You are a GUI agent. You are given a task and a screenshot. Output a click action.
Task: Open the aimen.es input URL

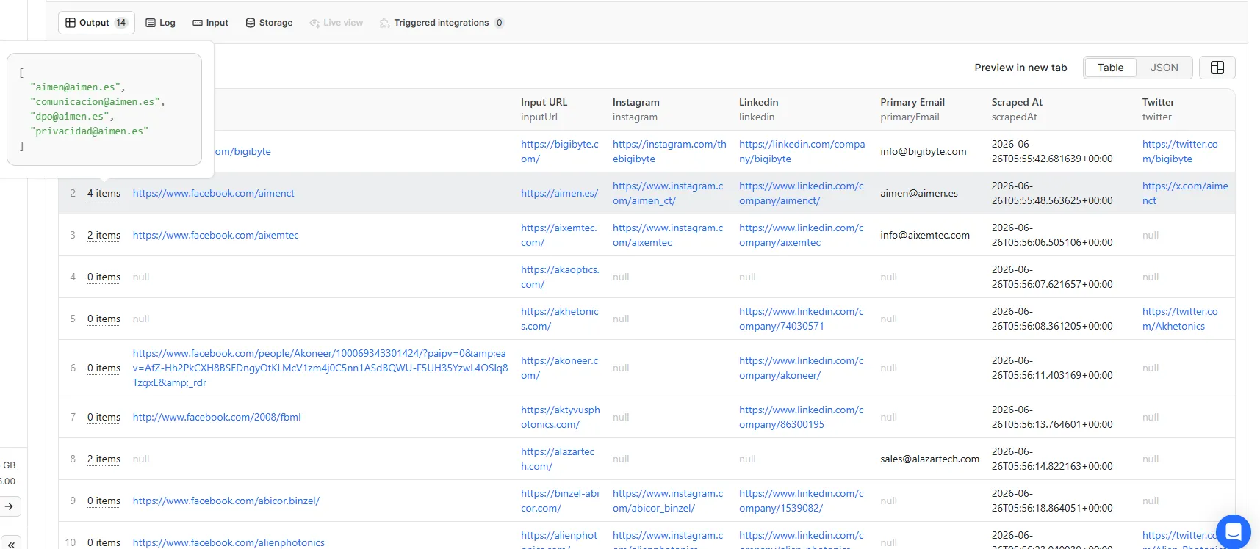click(559, 193)
